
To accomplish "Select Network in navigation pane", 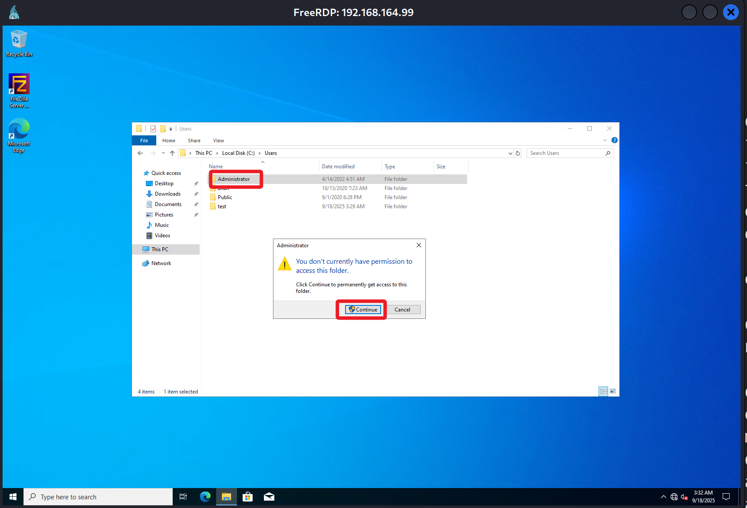I will pos(161,263).
